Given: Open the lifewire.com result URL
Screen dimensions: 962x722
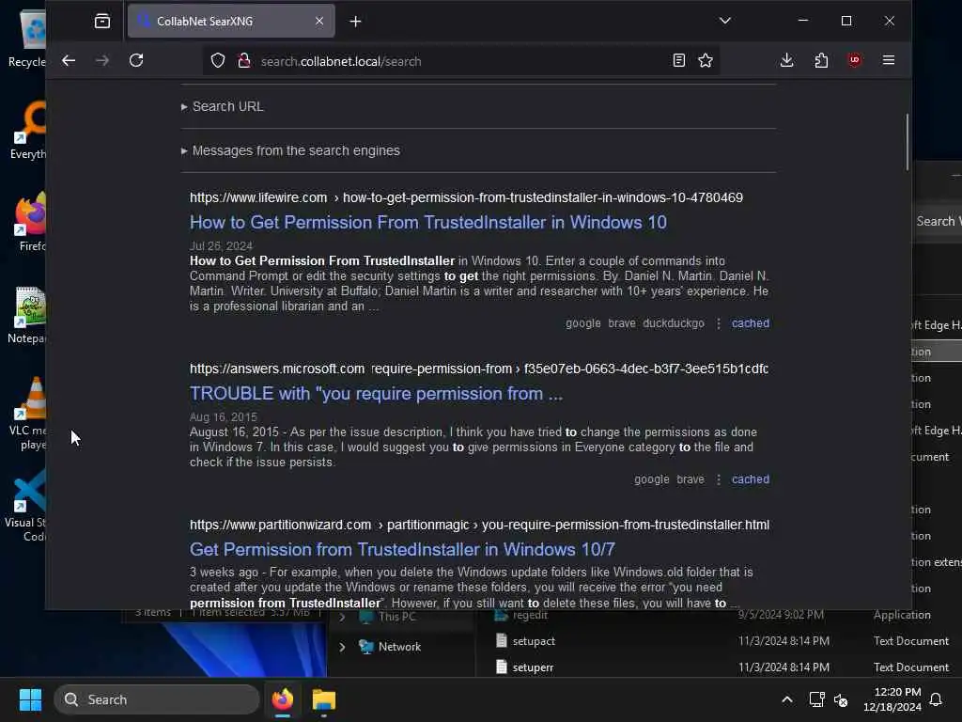Looking at the screenshot, I should (466, 197).
